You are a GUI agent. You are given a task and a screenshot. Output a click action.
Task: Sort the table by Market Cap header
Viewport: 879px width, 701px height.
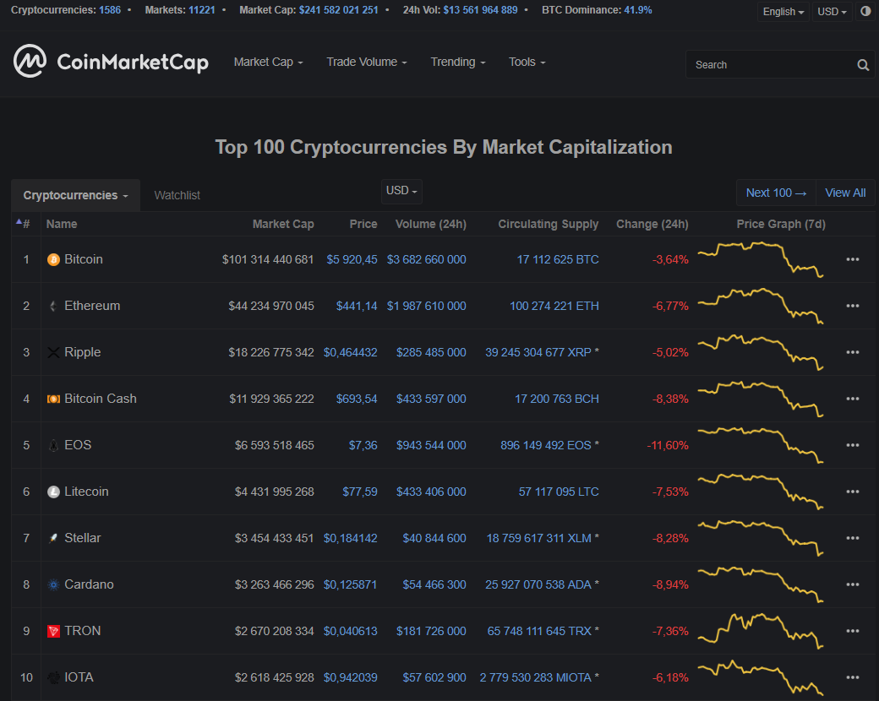click(283, 224)
